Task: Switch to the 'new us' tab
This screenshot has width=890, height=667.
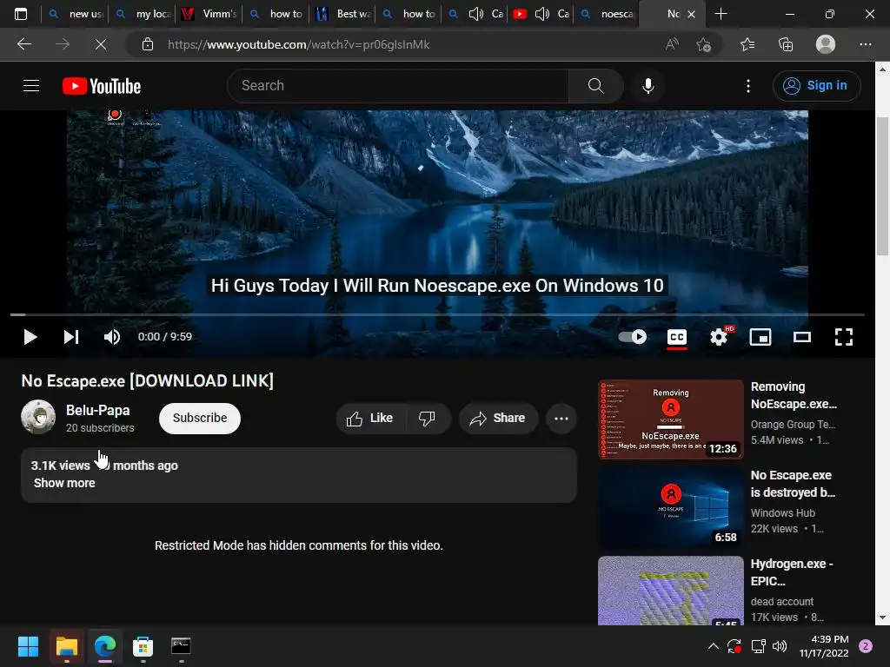Action: (x=76, y=14)
